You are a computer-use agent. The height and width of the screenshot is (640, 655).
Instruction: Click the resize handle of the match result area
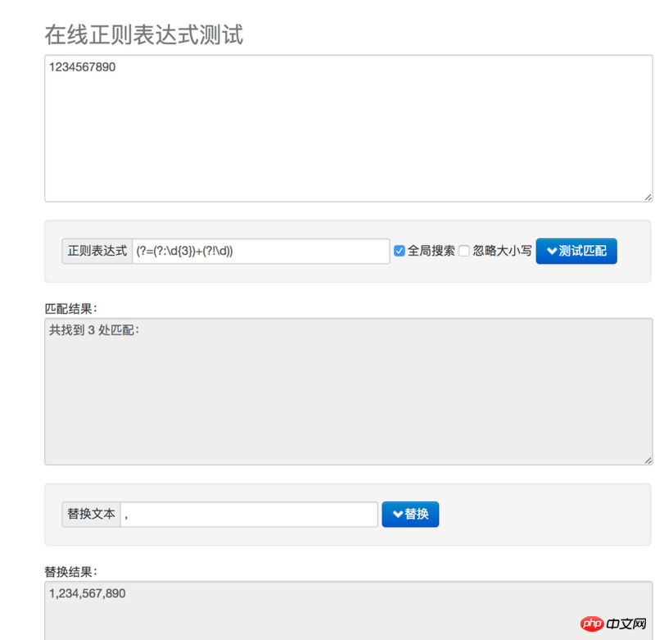pyautogui.click(x=648, y=461)
